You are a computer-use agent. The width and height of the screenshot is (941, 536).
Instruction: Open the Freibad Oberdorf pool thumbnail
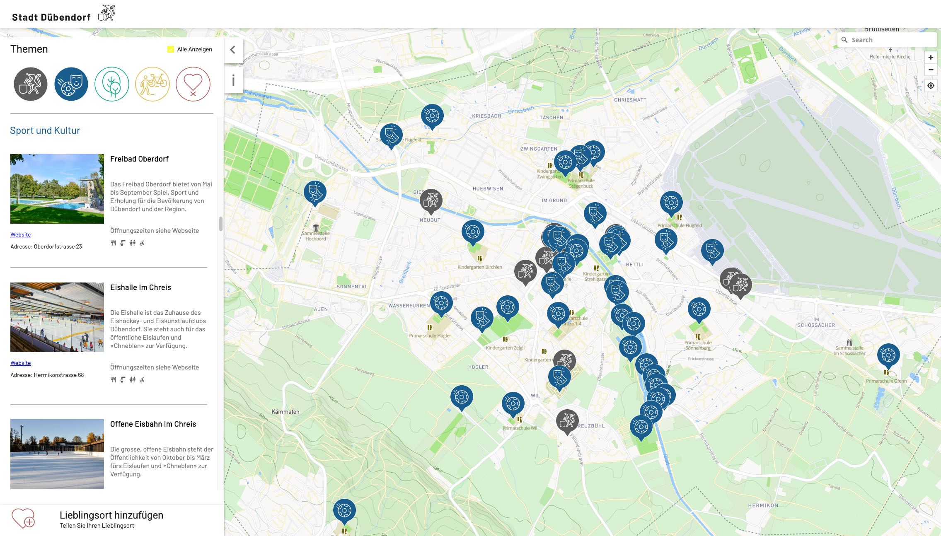point(57,189)
